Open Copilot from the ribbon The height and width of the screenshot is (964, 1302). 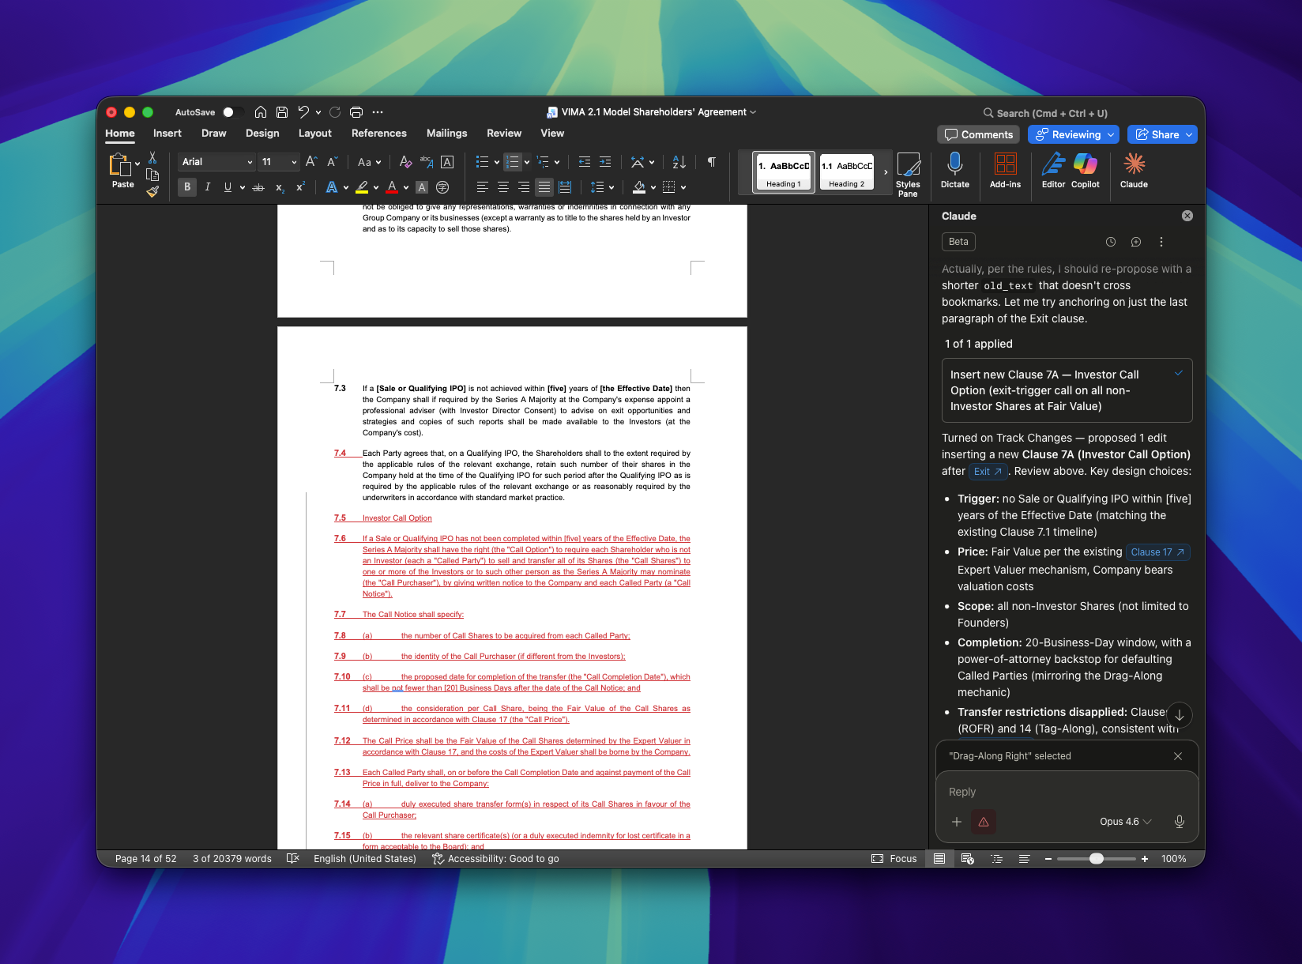[x=1085, y=172]
